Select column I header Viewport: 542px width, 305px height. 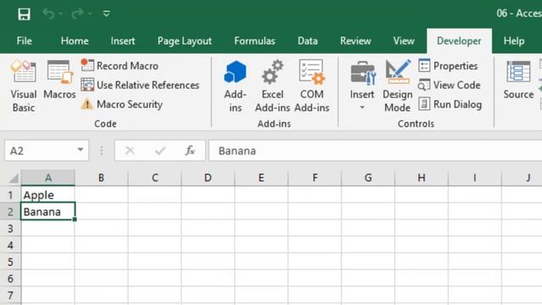tap(474, 178)
